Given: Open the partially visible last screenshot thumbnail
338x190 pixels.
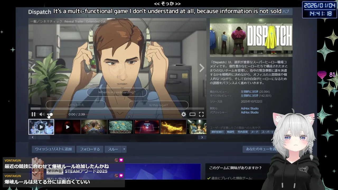Looking at the screenshot, I should [197, 127].
